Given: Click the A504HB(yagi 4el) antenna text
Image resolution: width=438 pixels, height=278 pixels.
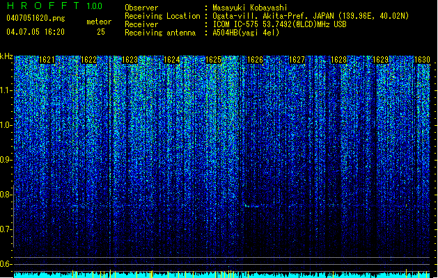Looking at the screenshot, I should [x=246, y=33].
